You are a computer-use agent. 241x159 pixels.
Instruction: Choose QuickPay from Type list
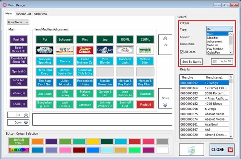pyautogui.click(x=214, y=53)
